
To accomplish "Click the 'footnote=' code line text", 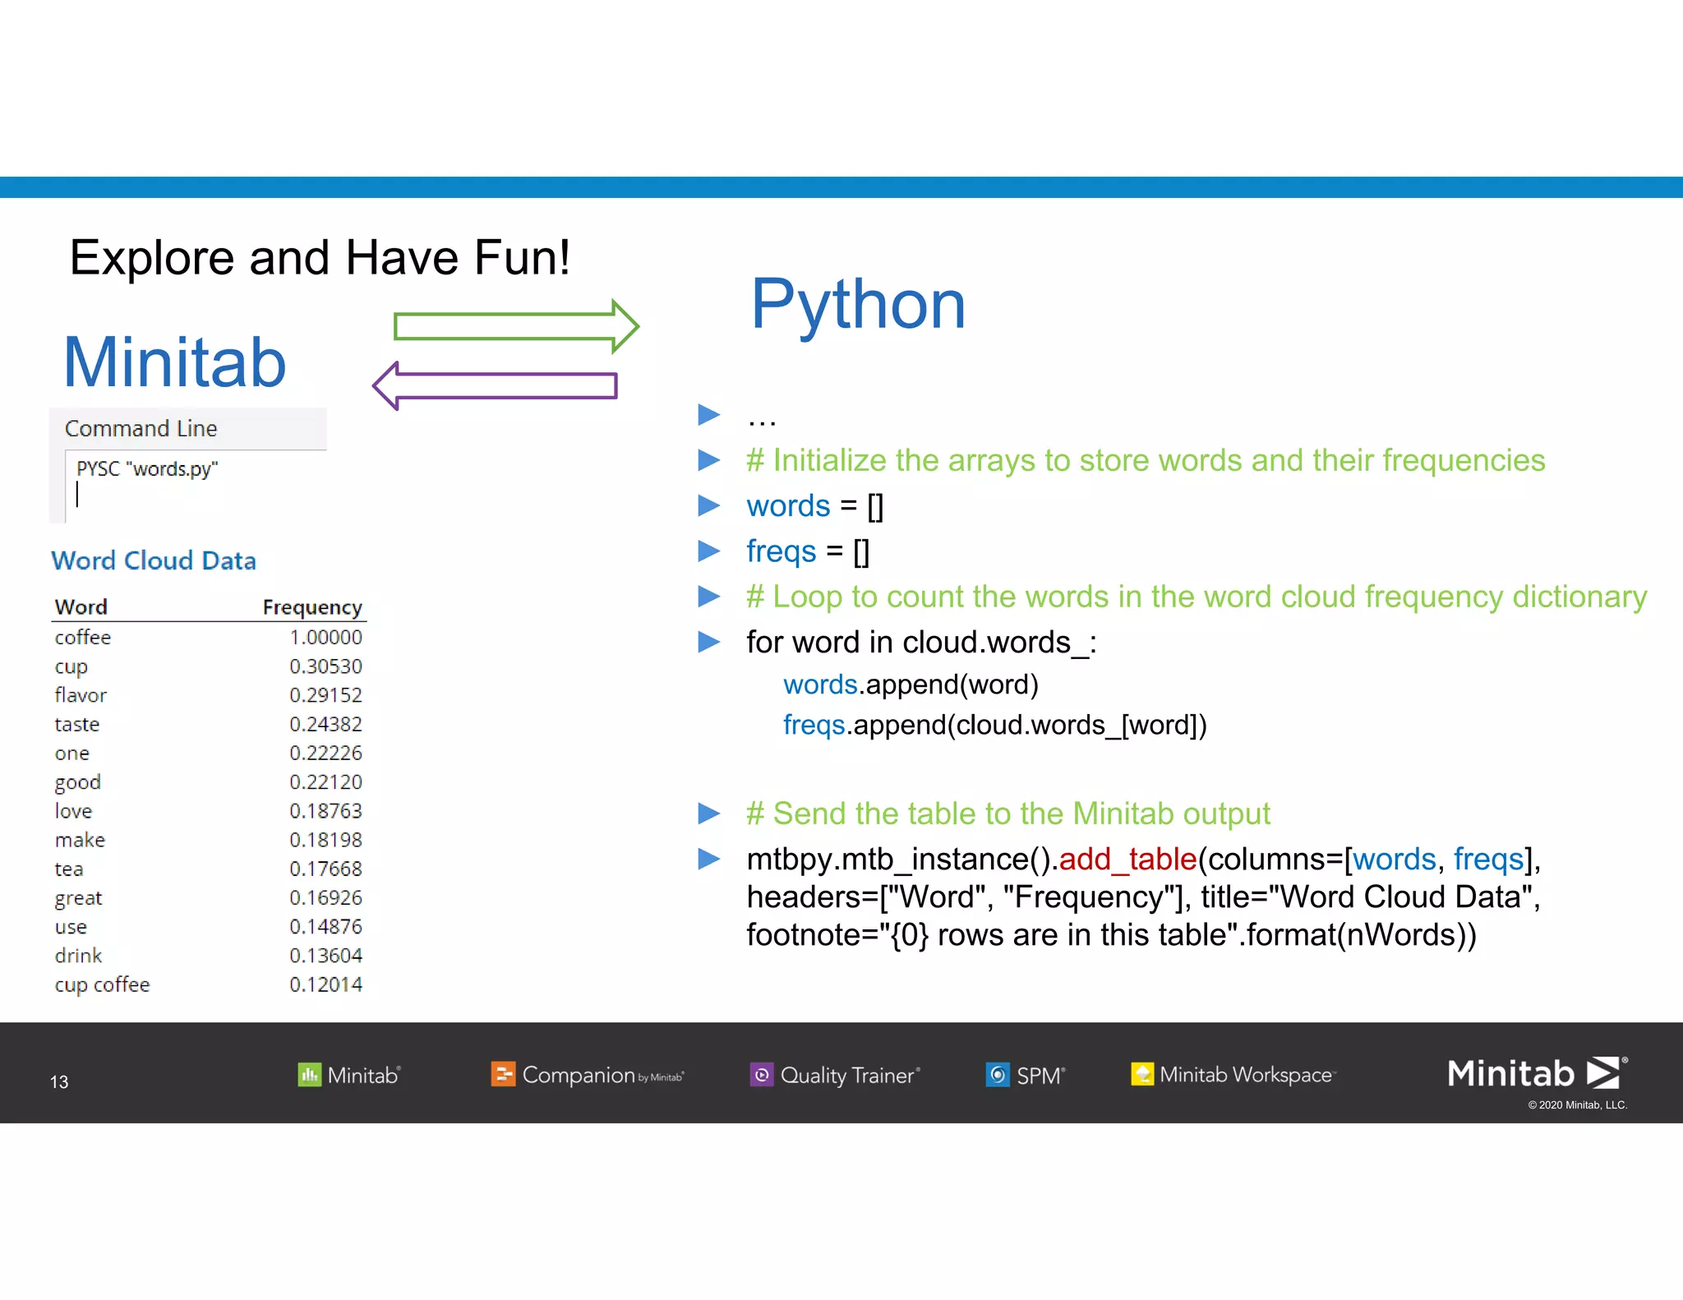I will [x=1111, y=935].
